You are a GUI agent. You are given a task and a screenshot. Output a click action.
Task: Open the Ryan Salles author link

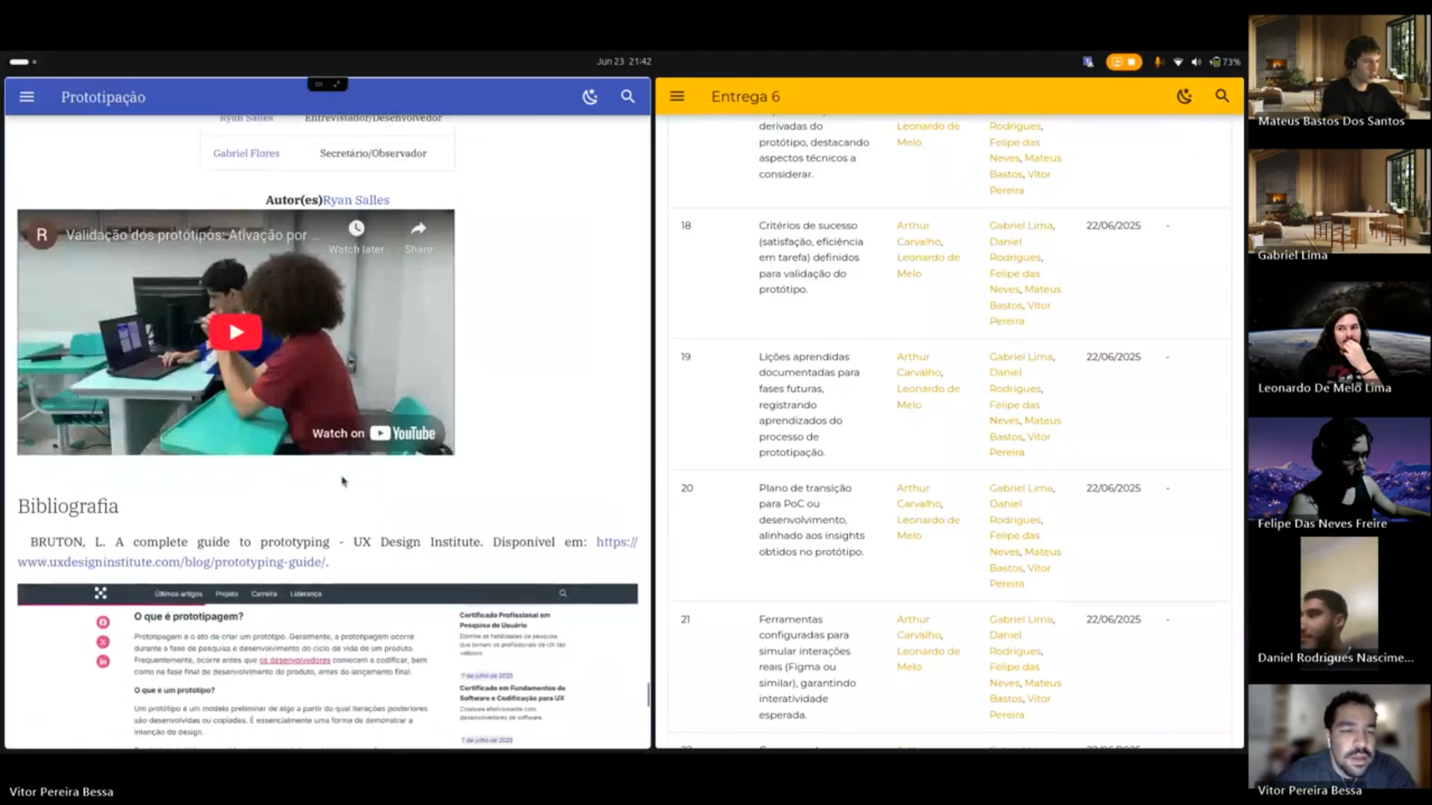coord(356,200)
